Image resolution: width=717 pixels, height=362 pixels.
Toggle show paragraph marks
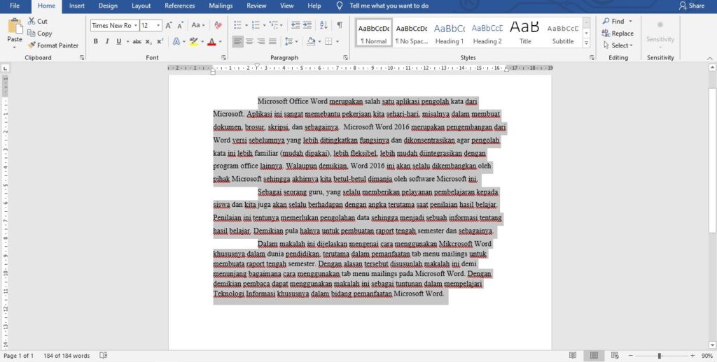(x=340, y=25)
